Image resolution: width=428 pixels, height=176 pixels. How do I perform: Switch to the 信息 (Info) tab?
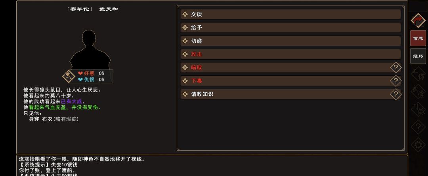pos(418,38)
